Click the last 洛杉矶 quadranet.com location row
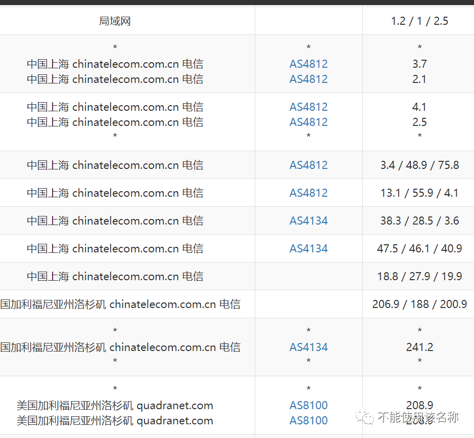474x438 pixels. click(115, 420)
